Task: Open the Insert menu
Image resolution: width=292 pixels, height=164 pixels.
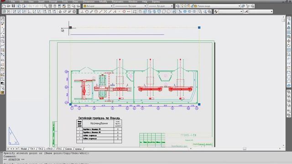Action: tap(42, 1)
